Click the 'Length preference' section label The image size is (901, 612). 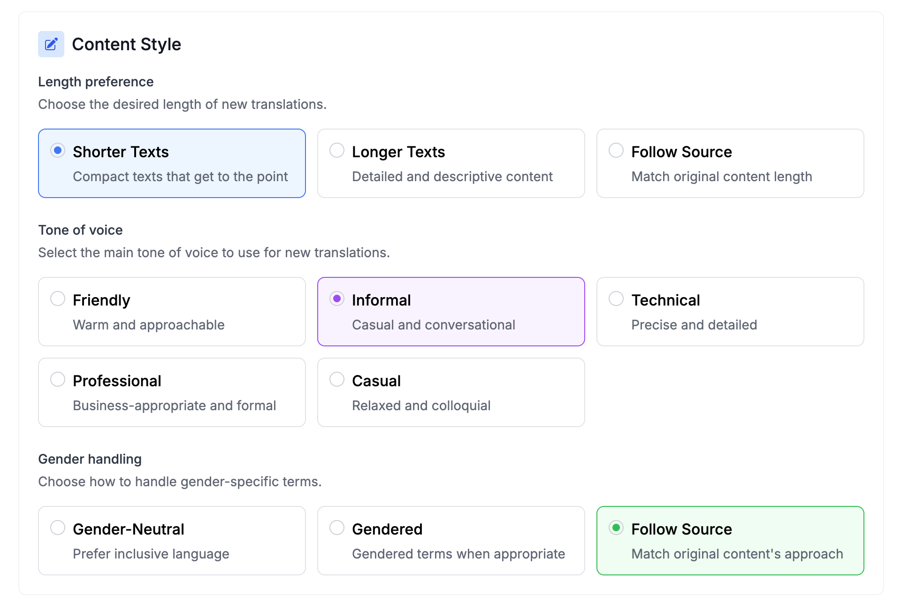(x=96, y=82)
